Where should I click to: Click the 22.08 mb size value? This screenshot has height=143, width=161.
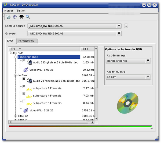tap(89, 57)
